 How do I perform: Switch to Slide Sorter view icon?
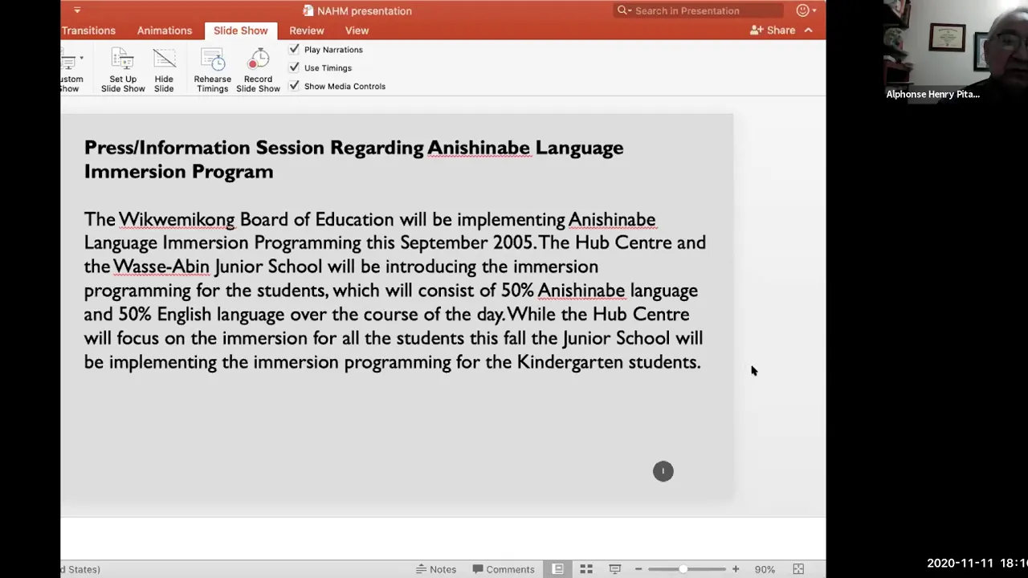(x=586, y=569)
